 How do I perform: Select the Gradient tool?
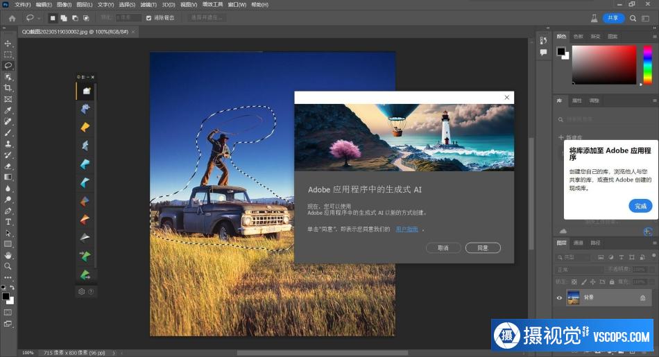click(x=8, y=177)
